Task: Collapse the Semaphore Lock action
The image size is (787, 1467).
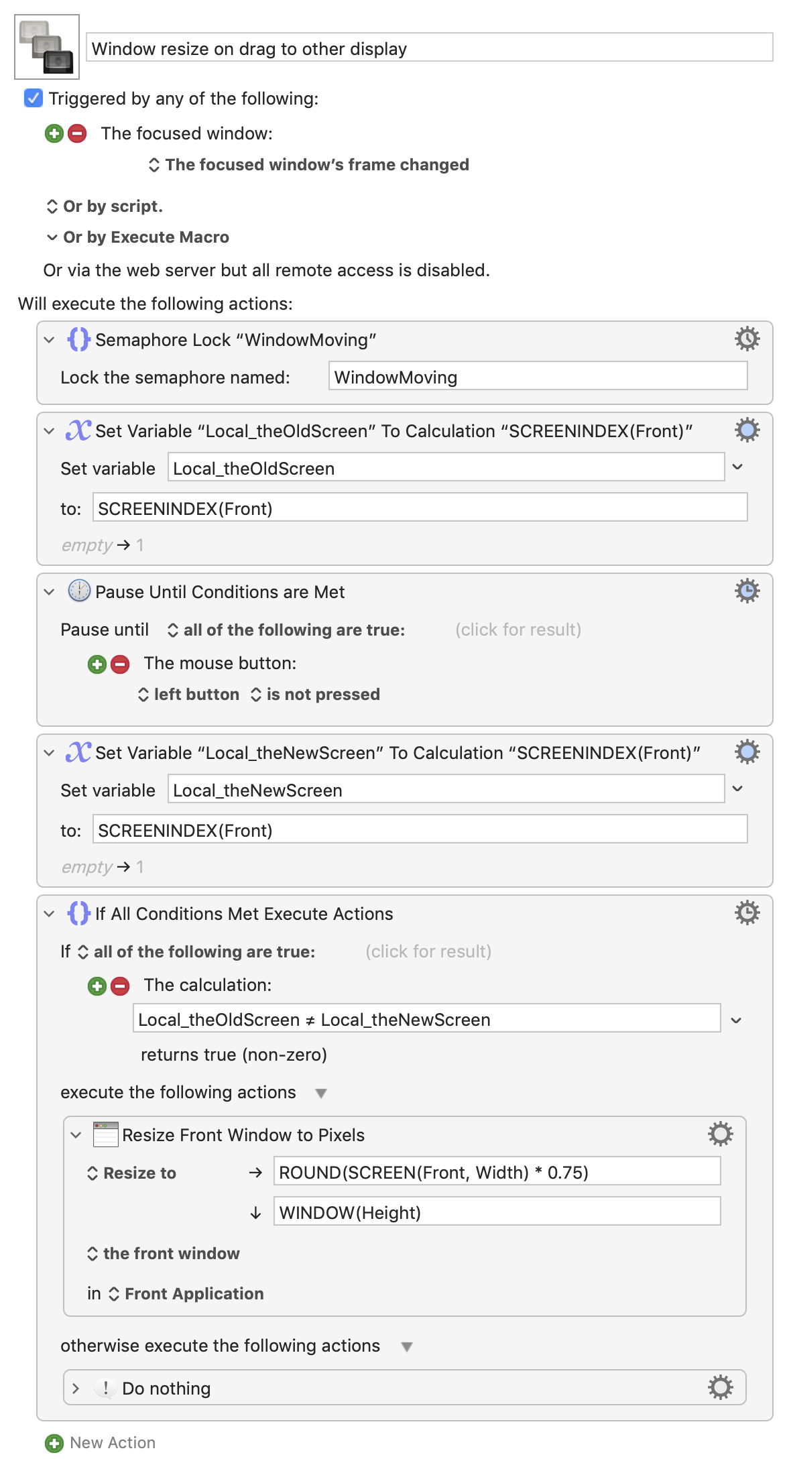Action: tap(49, 340)
